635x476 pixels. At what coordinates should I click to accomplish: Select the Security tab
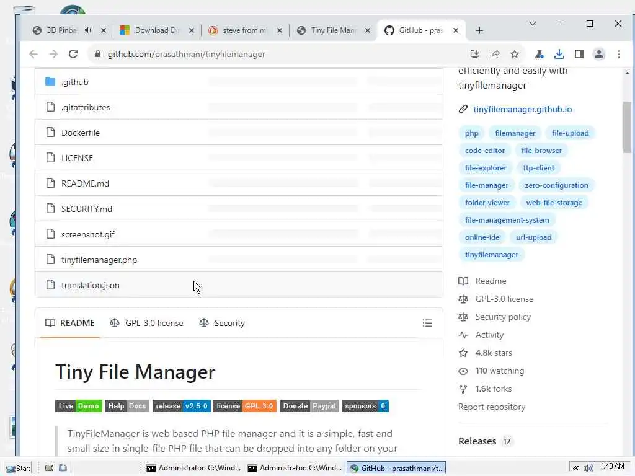[x=222, y=323]
